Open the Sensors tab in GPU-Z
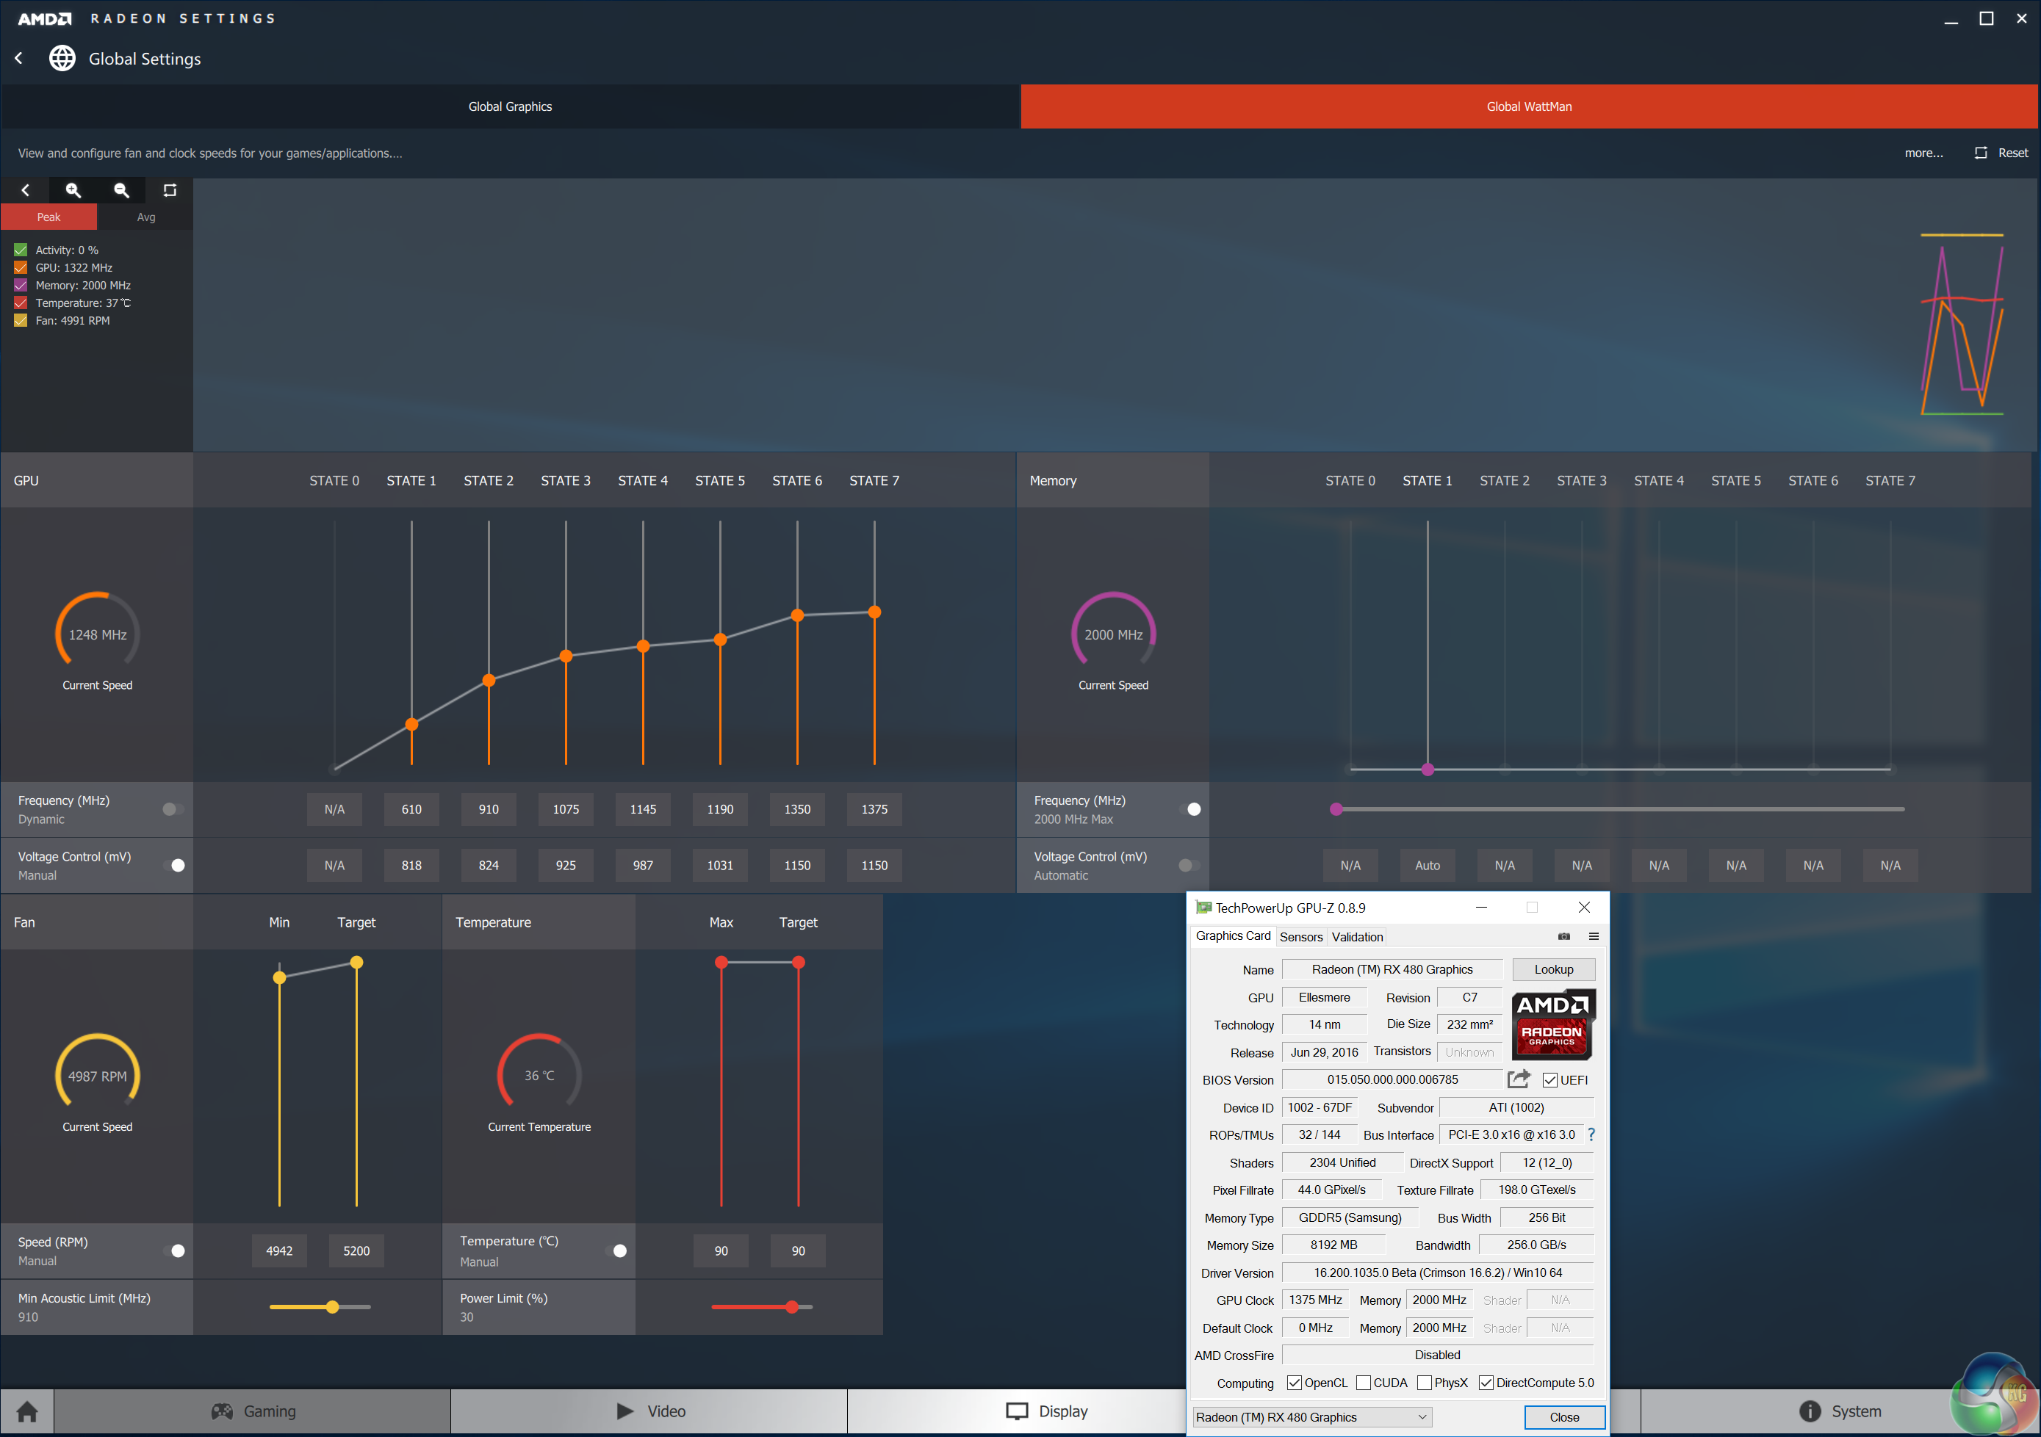 (1300, 937)
